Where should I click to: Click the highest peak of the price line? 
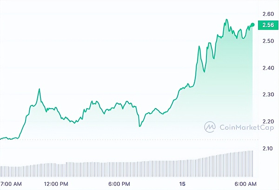[226, 20]
